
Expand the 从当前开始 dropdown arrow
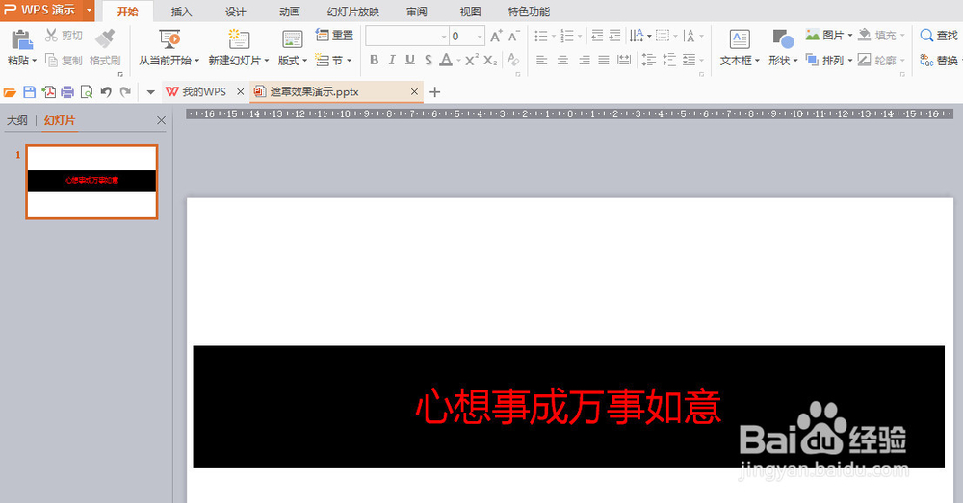pyautogui.click(x=197, y=61)
